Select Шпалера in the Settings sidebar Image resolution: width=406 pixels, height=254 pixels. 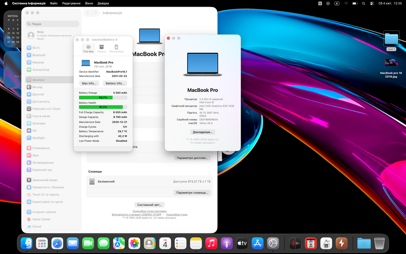(50, 123)
